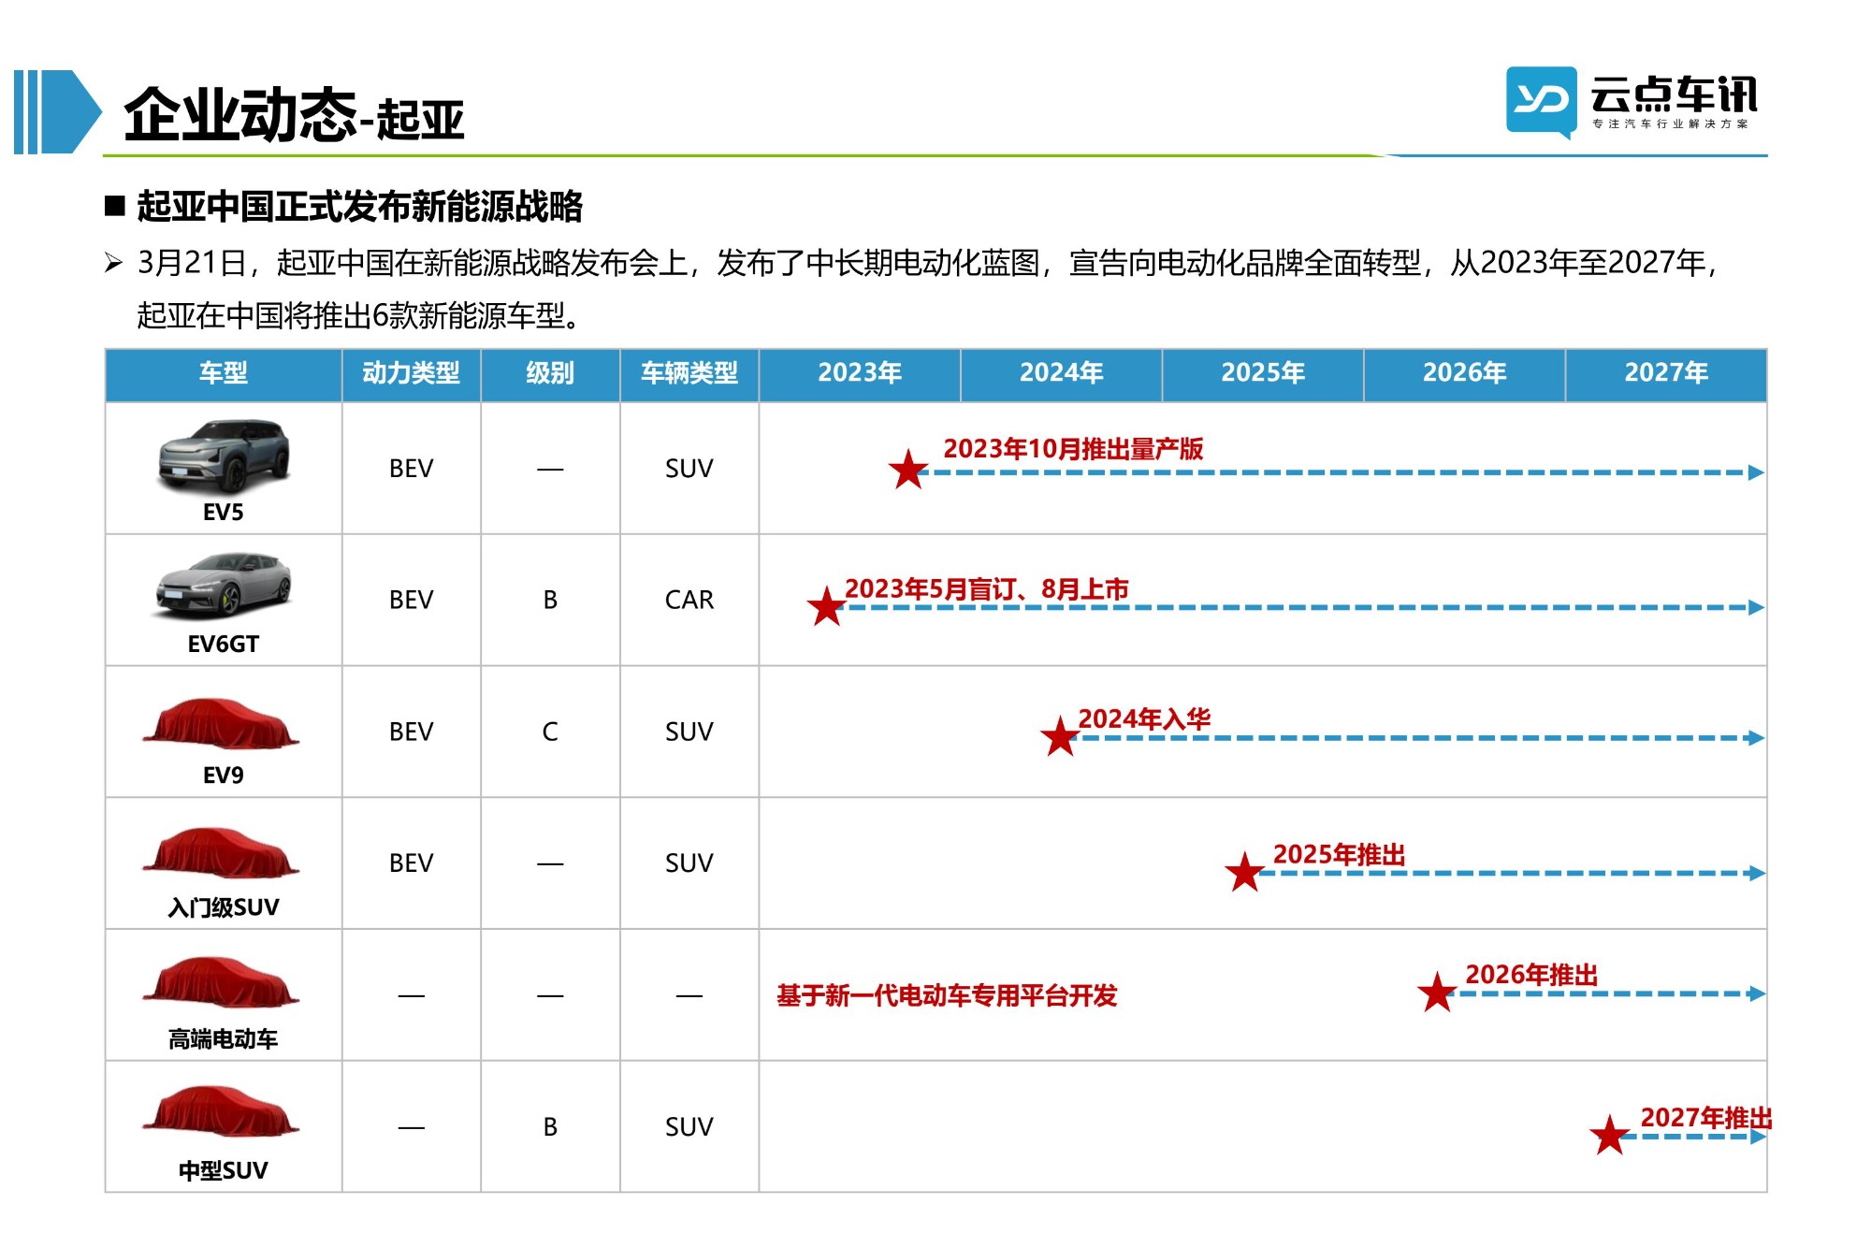Click the slide title 企业动态-起亚
This screenshot has height=1247, width=1871.
[x=294, y=116]
